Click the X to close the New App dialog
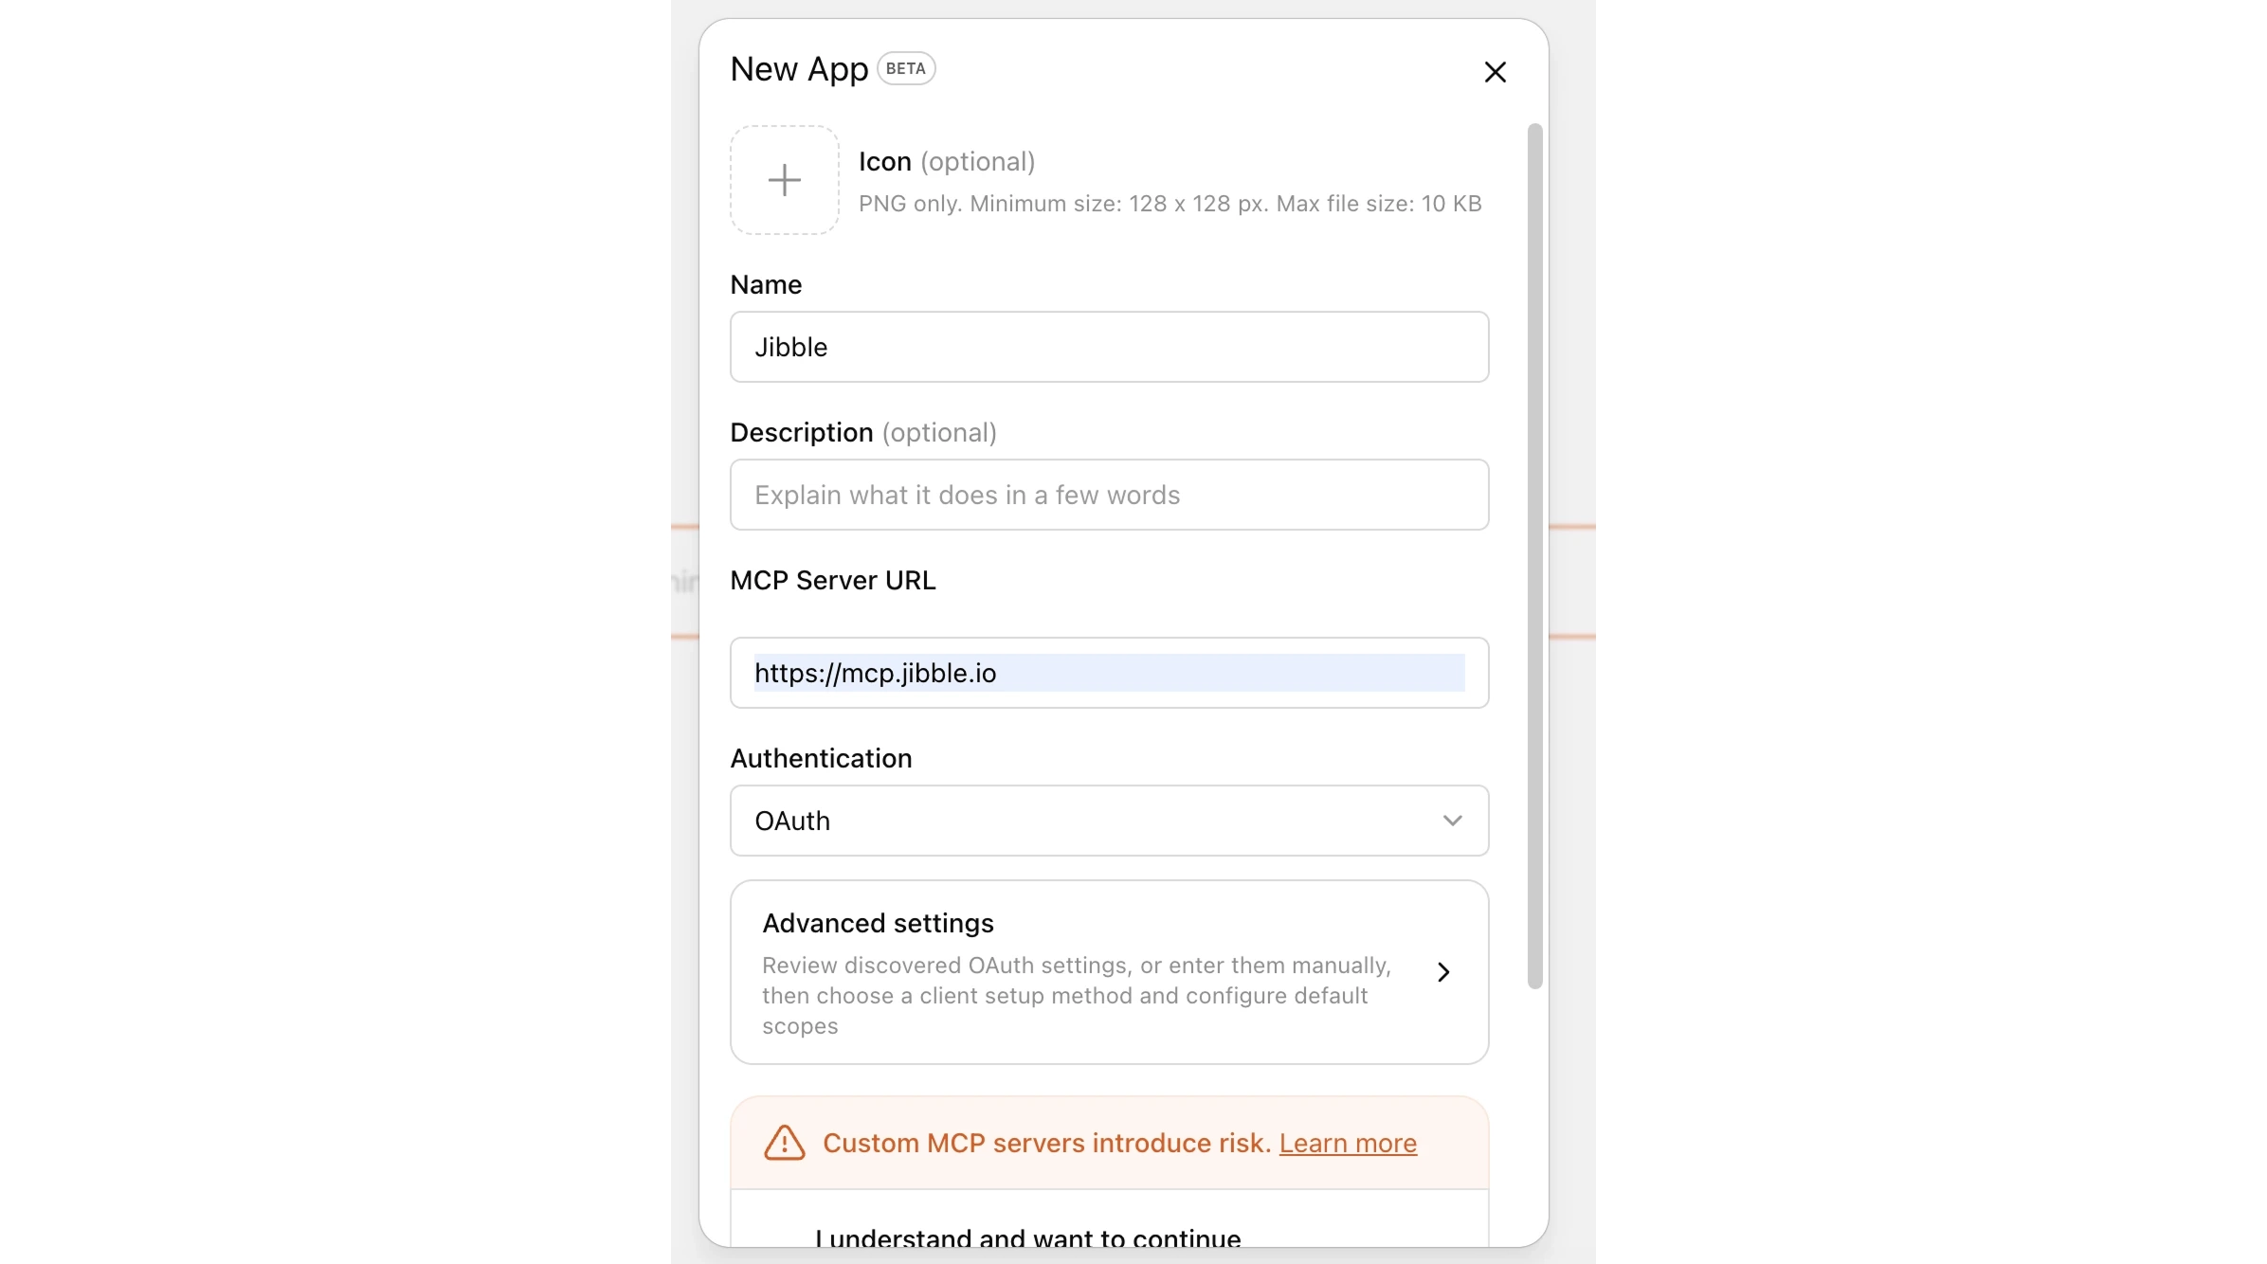 coord(1495,71)
